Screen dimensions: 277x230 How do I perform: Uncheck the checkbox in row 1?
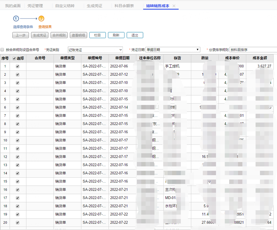pos(18,66)
